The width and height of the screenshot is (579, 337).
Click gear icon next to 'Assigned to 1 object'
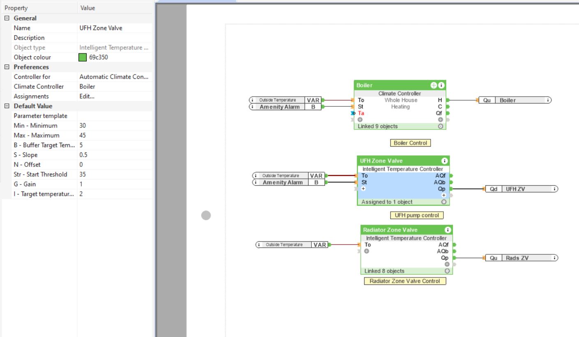tap(444, 202)
